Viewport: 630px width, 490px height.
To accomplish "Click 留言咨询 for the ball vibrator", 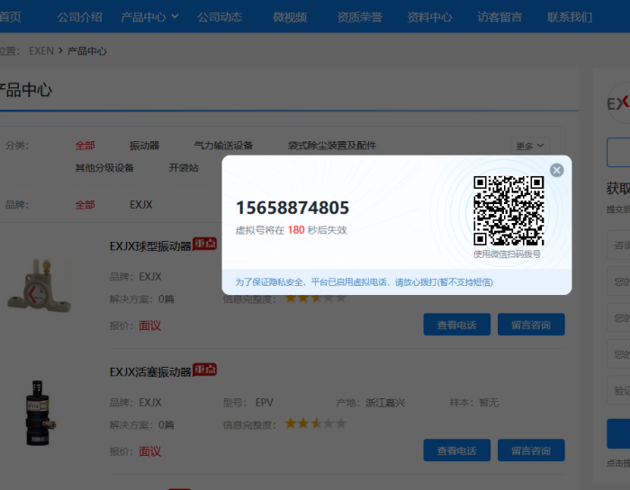I will [x=530, y=325].
